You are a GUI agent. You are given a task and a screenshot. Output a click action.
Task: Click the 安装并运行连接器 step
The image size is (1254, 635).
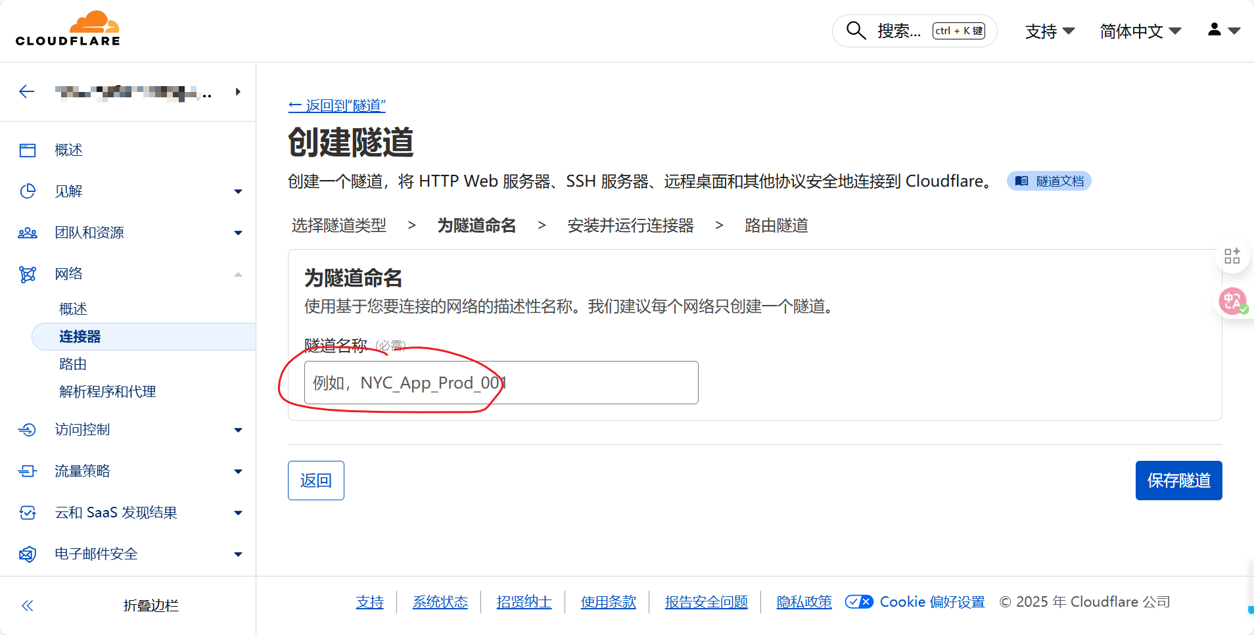coord(630,225)
